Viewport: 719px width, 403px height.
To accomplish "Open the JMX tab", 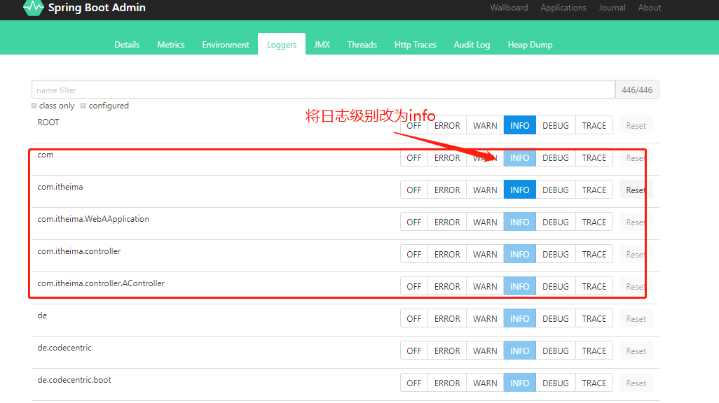I will point(322,44).
